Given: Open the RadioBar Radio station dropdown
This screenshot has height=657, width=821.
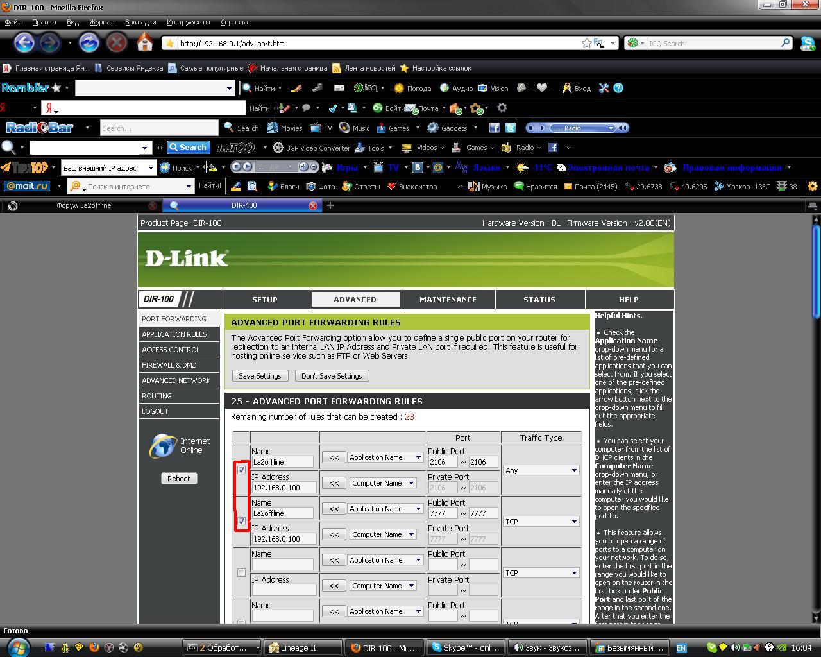Looking at the screenshot, I should tap(611, 128).
